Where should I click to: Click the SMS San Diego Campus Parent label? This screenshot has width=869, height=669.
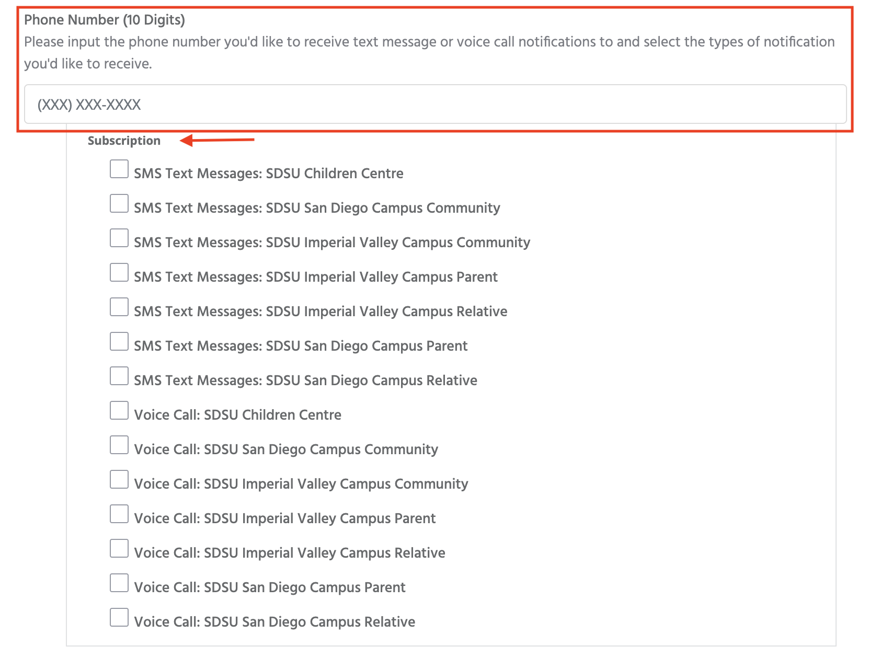click(301, 346)
